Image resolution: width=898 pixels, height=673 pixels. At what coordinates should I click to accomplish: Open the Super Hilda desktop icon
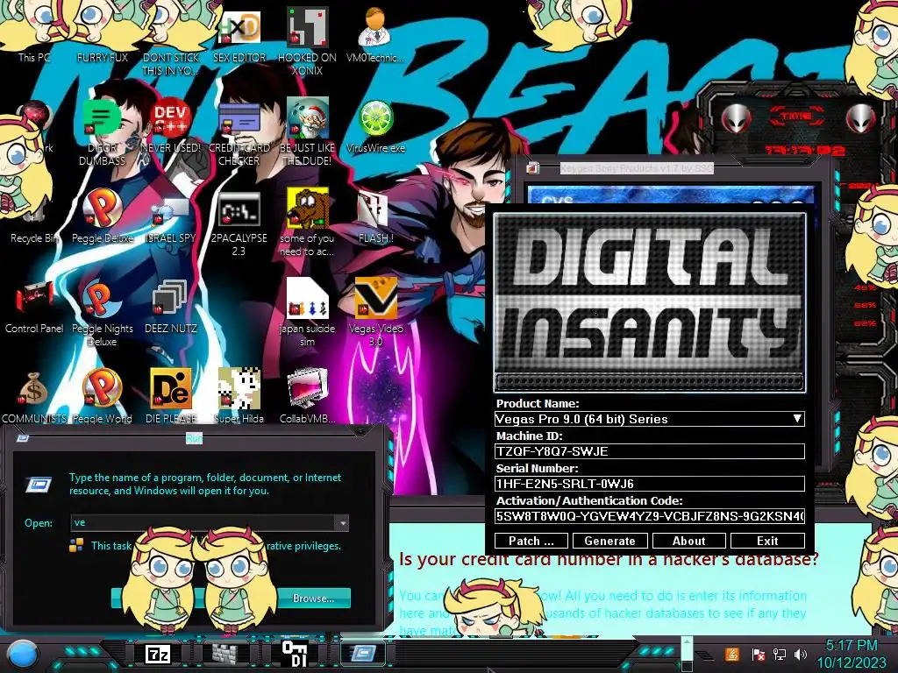tap(239, 397)
